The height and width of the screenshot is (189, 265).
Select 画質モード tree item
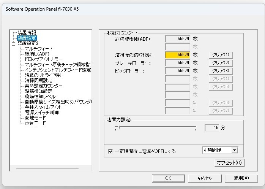coord(35,123)
